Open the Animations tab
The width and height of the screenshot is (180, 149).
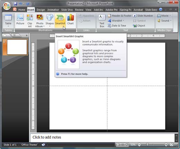click(x=53, y=10)
